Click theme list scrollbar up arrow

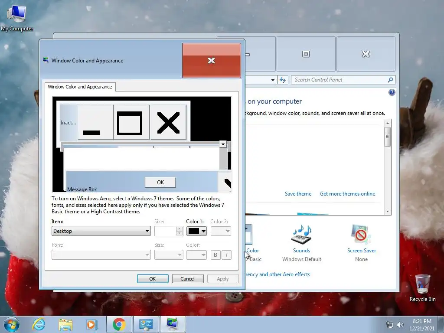388,123
